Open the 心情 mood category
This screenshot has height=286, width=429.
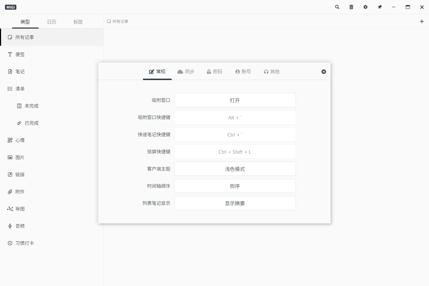[x=20, y=140]
